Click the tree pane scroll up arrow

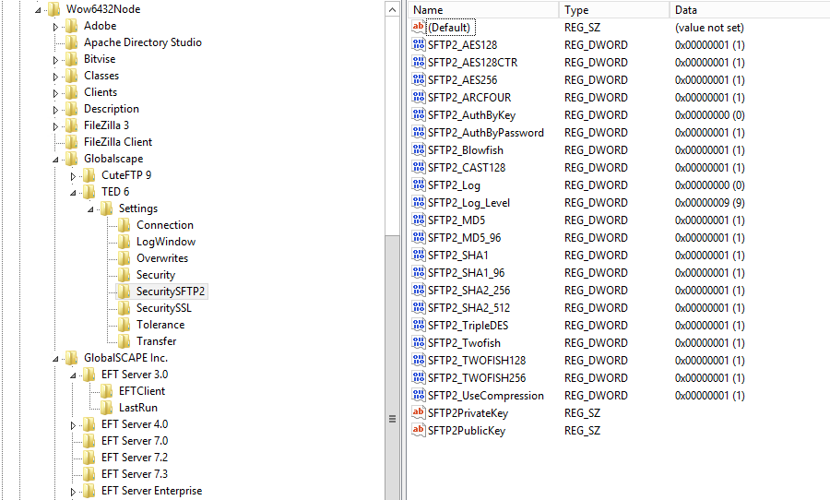pos(392,9)
